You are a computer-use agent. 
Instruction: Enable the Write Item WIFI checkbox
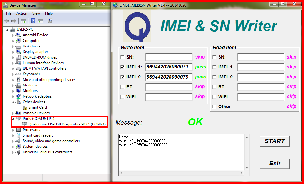click(122, 97)
